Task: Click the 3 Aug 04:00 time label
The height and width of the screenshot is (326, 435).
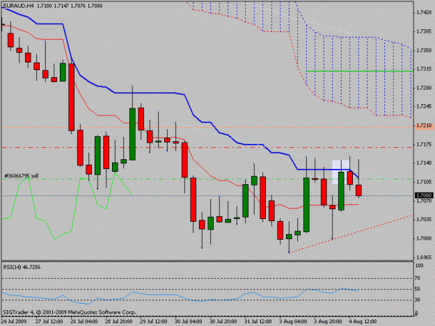Action: pyautogui.click(x=293, y=322)
